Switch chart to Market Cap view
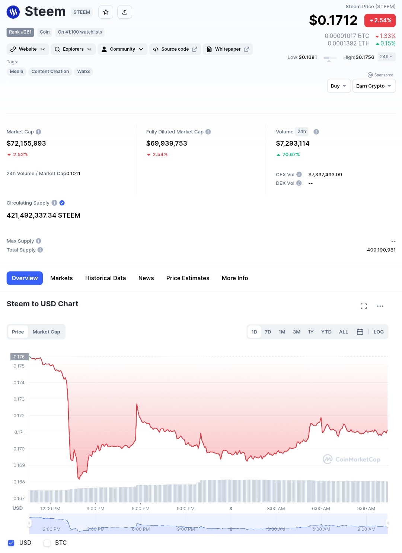Viewport: 402px width, 553px height. [x=46, y=332]
